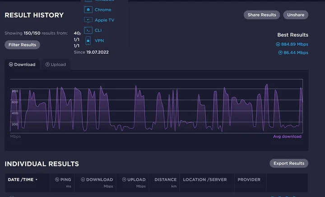The width and height of the screenshot is (325, 197).
Task: Switch to the Download chart tab
Action: pos(22,65)
